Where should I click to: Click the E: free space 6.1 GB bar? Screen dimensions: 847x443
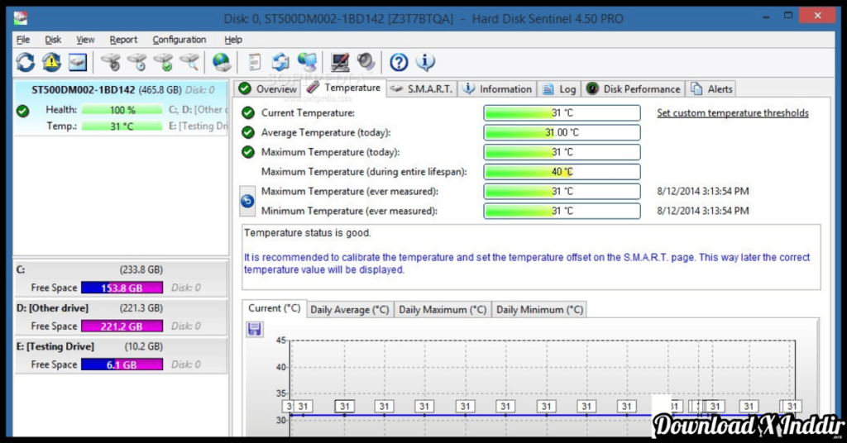[122, 364]
